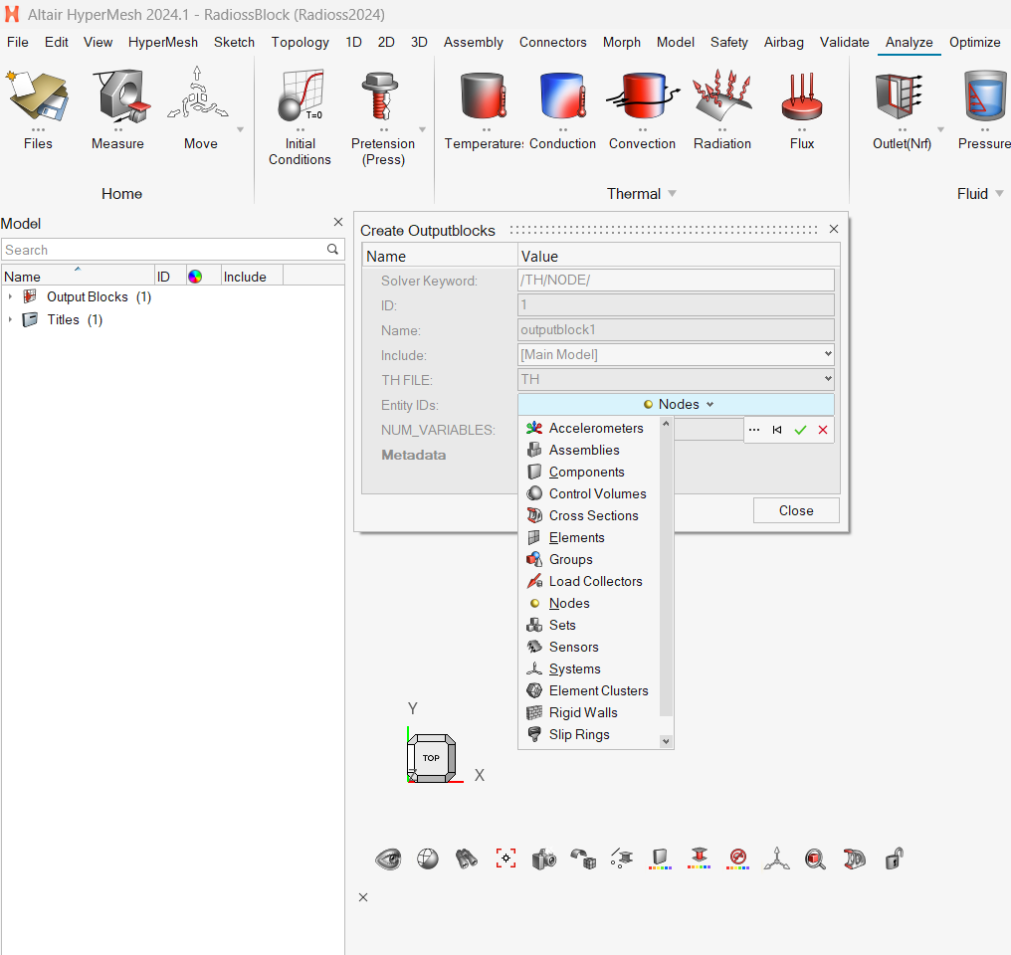
Task: Click the Solver Keyword value field
Action: pos(676,281)
